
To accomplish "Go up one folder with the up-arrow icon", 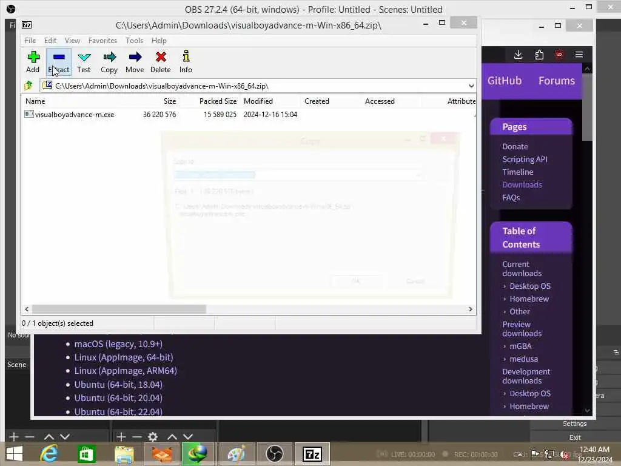I will tap(29, 86).
